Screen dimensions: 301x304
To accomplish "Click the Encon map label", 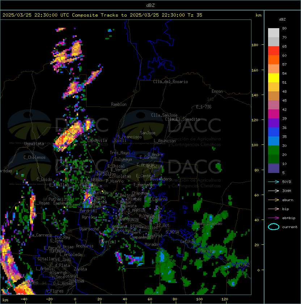I will coord(217,91).
